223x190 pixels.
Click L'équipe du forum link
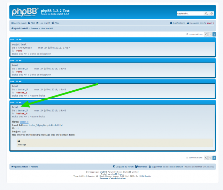tap(123, 167)
